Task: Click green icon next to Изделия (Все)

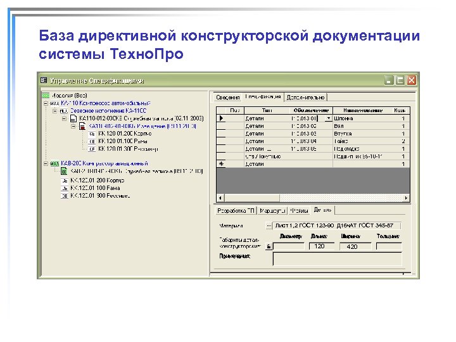Action: (46, 96)
